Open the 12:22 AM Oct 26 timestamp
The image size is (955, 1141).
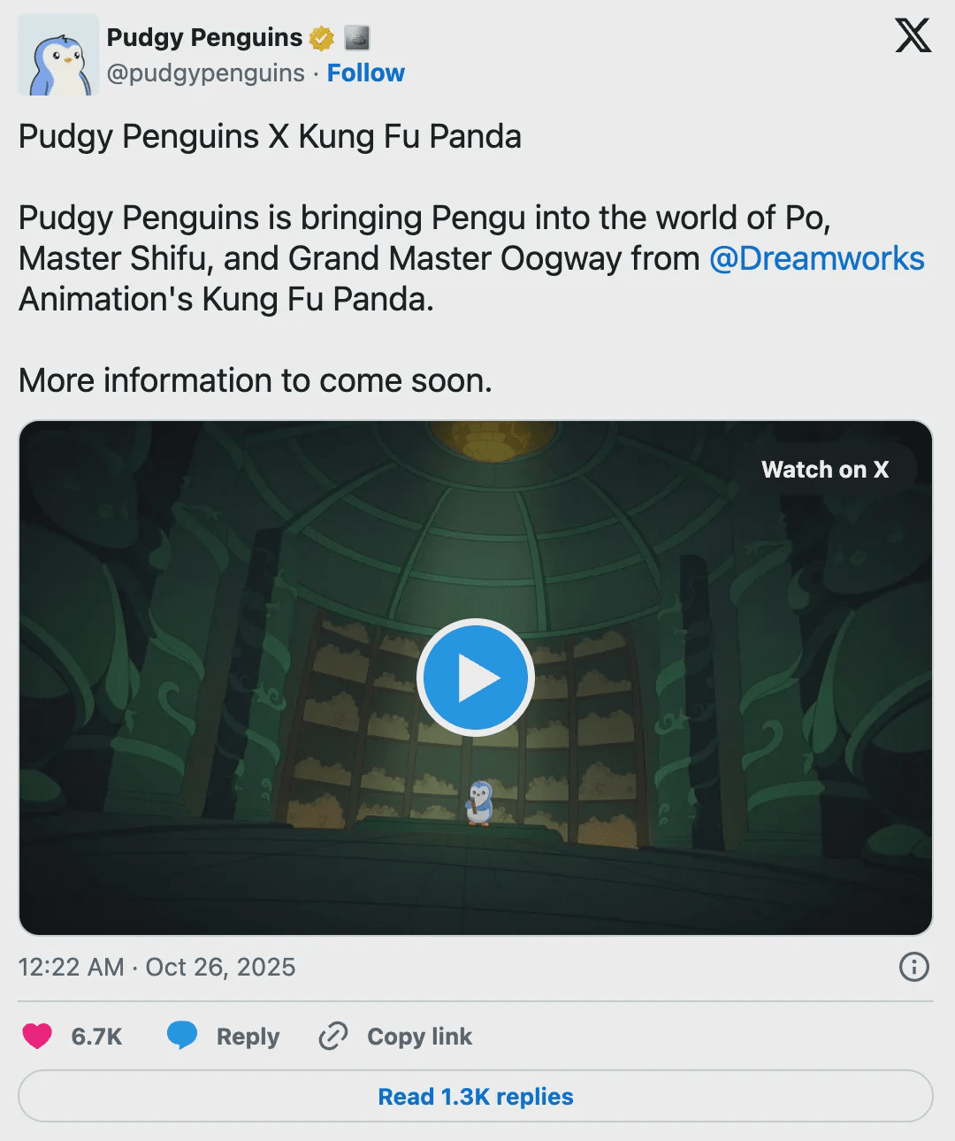click(x=157, y=967)
